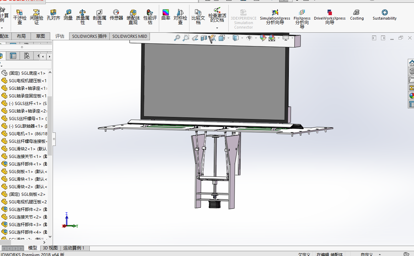Switch to the 模型 model tab
This screenshot has height=256, width=414.
[x=33, y=248]
